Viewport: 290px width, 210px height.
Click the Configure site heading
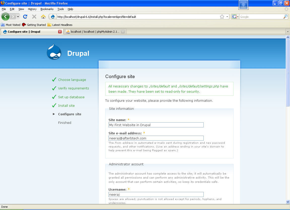120,76
